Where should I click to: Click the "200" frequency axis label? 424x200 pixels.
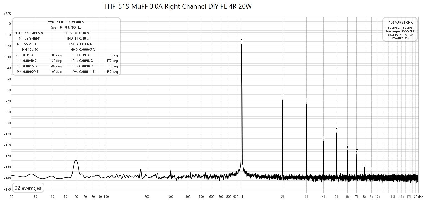click(x=147, y=196)
